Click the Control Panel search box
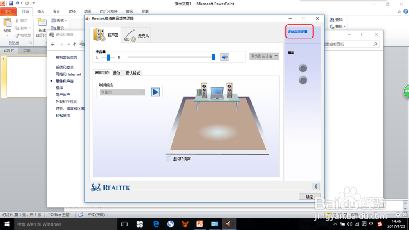409x230 pixels. point(351,44)
